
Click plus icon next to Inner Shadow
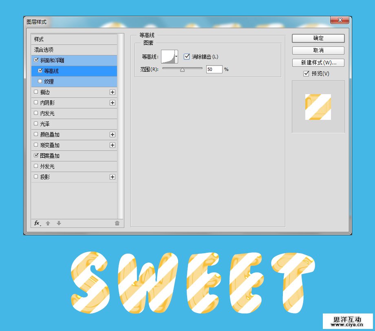click(x=112, y=103)
